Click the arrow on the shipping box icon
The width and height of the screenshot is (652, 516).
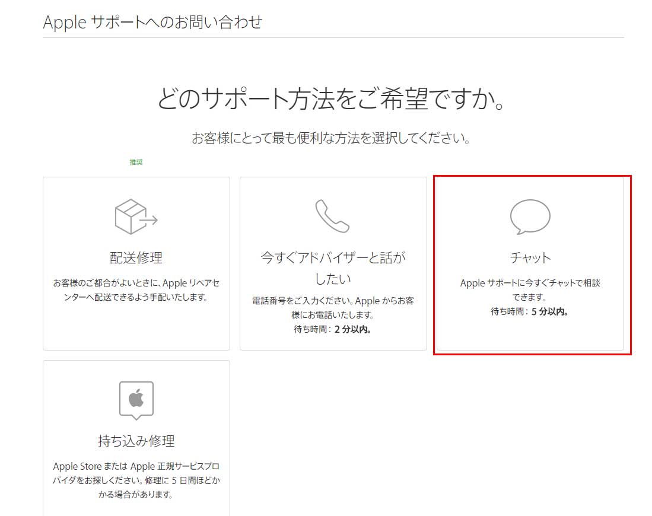[151, 221]
